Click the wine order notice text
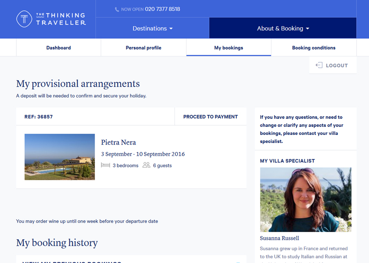Screen dimensions: 369x263 click(x=87, y=221)
